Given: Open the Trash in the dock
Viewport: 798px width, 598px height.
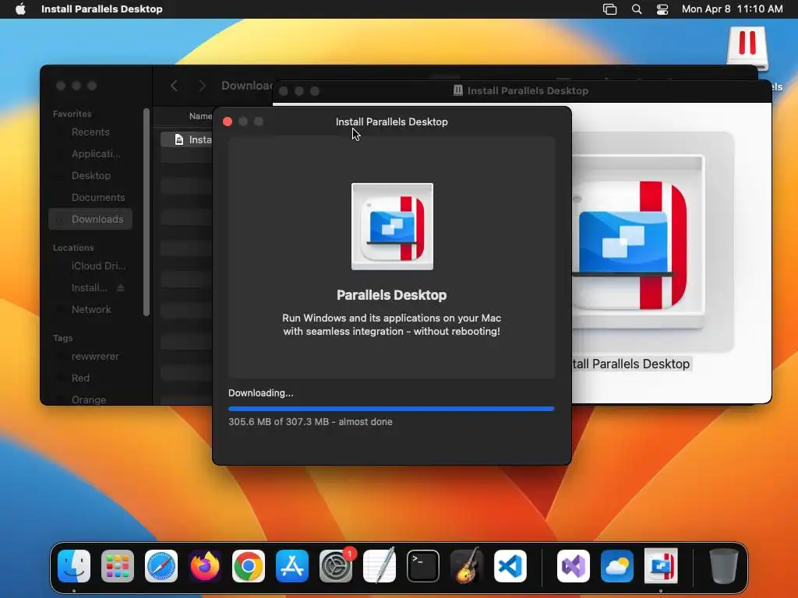Looking at the screenshot, I should pyautogui.click(x=723, y=566).
